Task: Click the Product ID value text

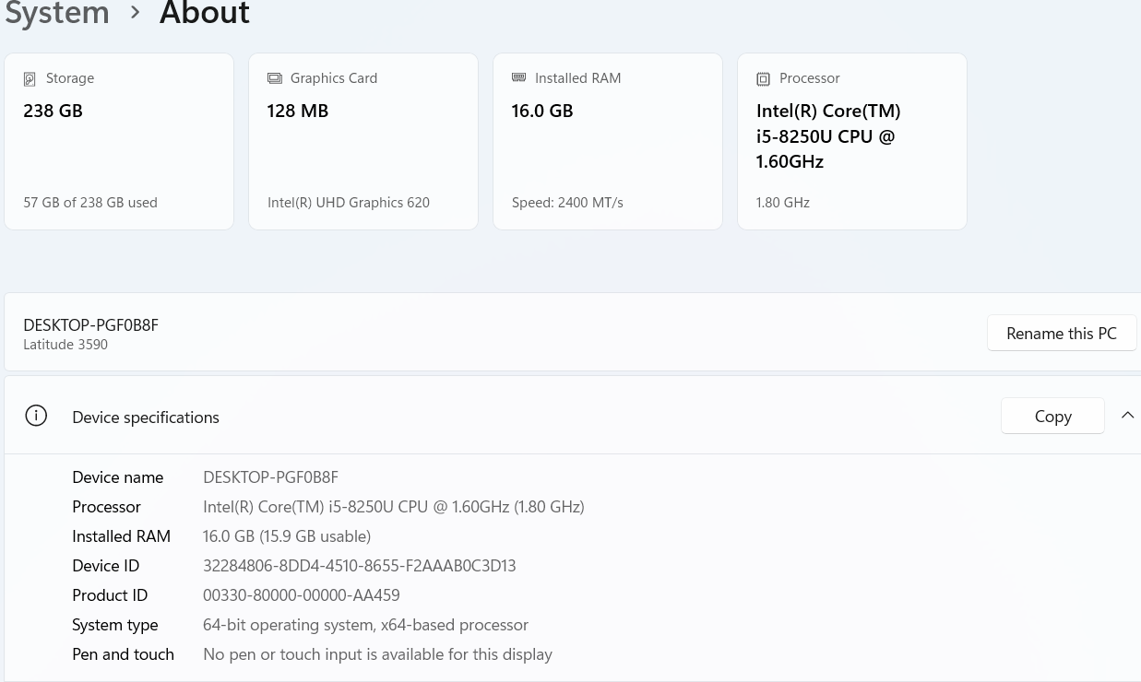Action: (301, 595)
